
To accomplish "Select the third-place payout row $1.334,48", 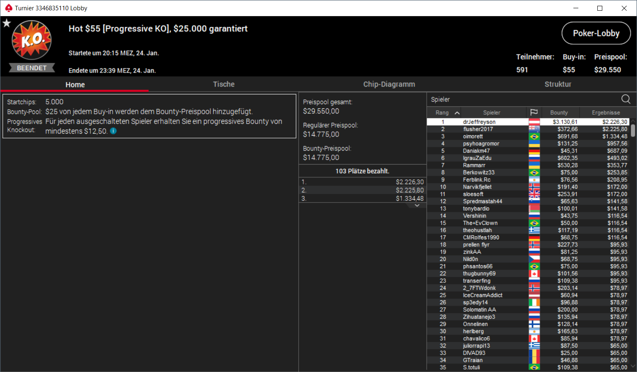I will (x=362, y=198).
